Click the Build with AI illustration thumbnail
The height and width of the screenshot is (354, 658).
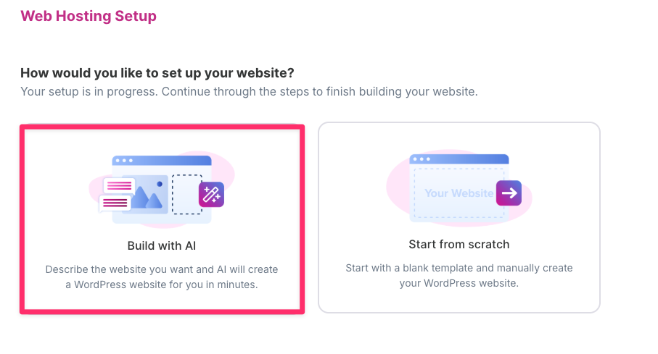coord(162,190)
